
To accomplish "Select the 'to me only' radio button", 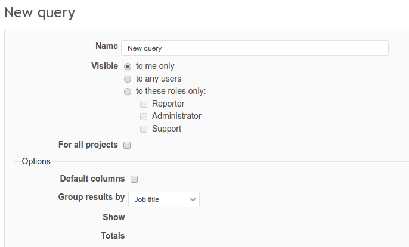I will 127,67.
